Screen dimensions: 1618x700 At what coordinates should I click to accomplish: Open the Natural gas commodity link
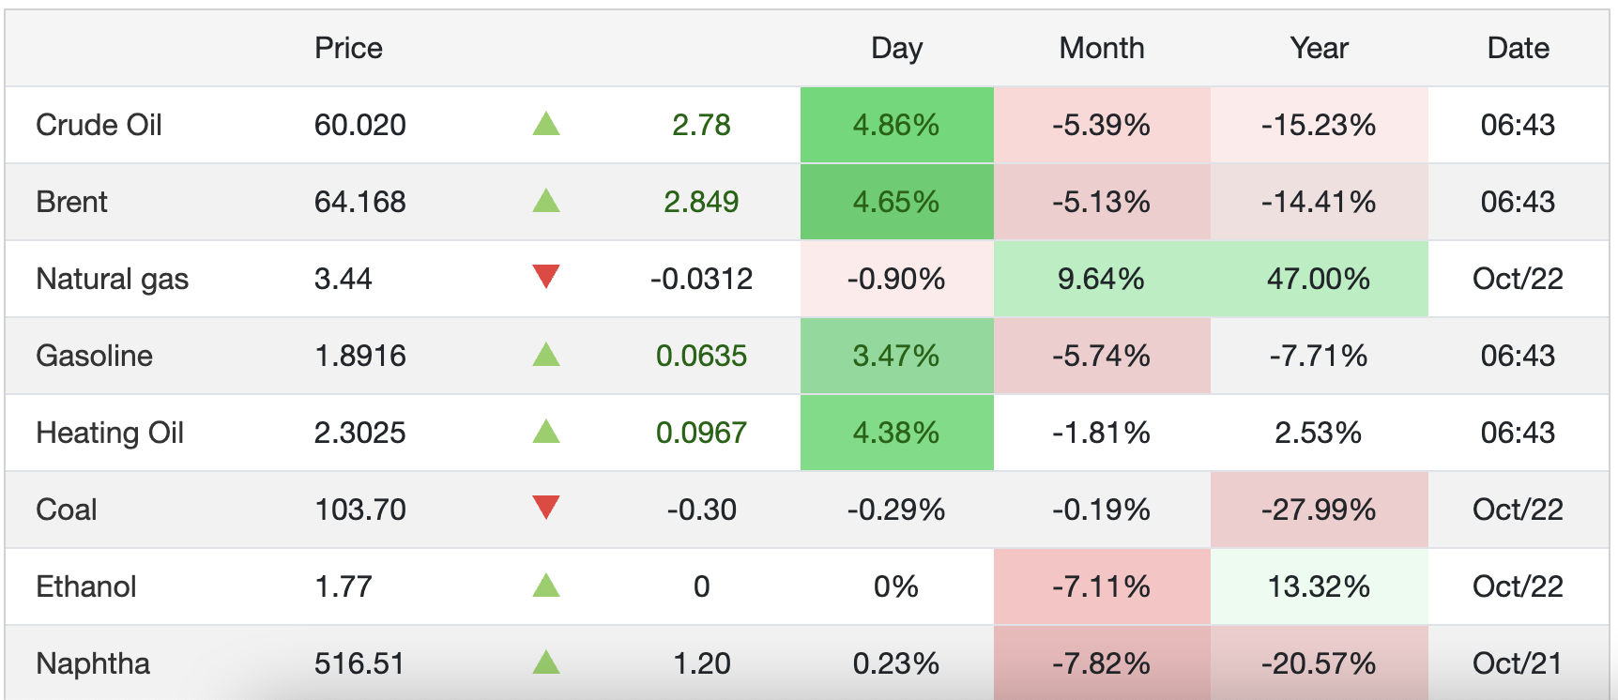(x=112, y=279)
